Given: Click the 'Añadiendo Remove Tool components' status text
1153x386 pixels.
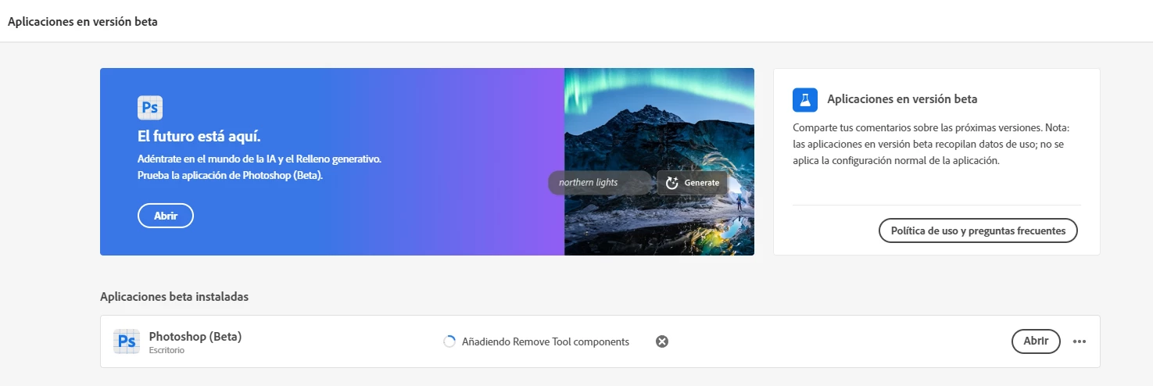Looking at the screenshot, I should [546, 341].
